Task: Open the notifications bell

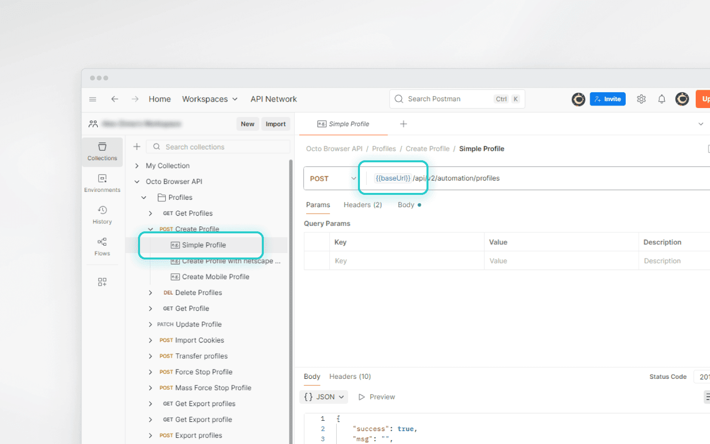Action: coord(662,99)
